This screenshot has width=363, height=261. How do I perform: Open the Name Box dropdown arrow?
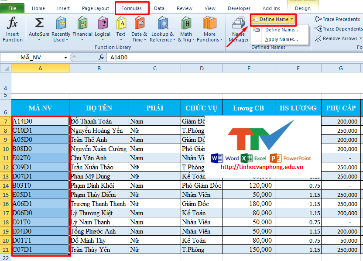click(65, 58)
